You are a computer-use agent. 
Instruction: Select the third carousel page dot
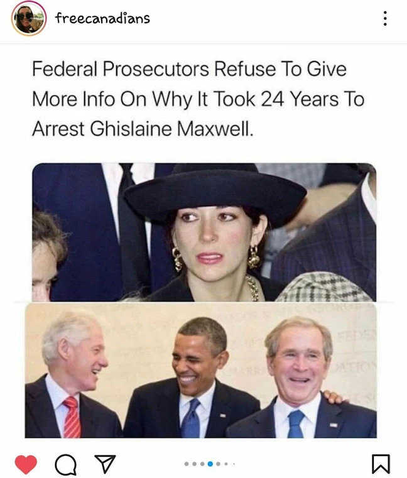click(202, 464)
